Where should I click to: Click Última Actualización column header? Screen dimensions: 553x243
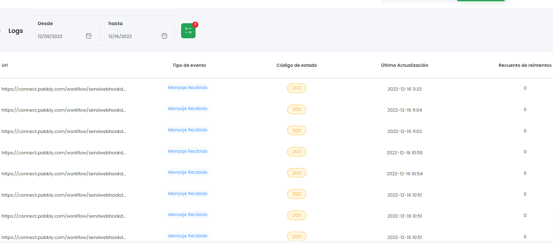click(405, 65)
